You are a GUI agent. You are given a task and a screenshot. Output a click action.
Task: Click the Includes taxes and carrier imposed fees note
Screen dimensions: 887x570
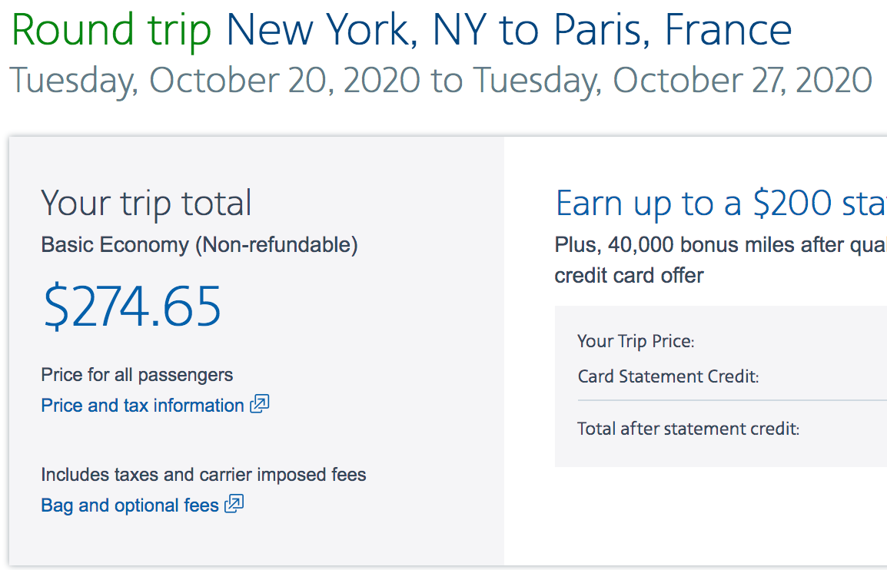[204, 475]
